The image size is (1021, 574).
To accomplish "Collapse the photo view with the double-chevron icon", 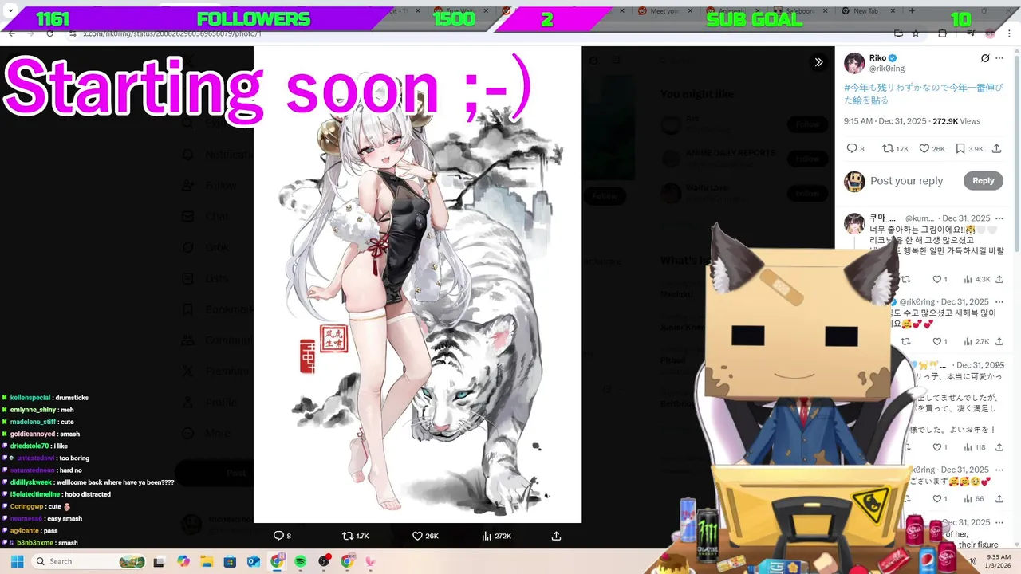I will [818, 62].
